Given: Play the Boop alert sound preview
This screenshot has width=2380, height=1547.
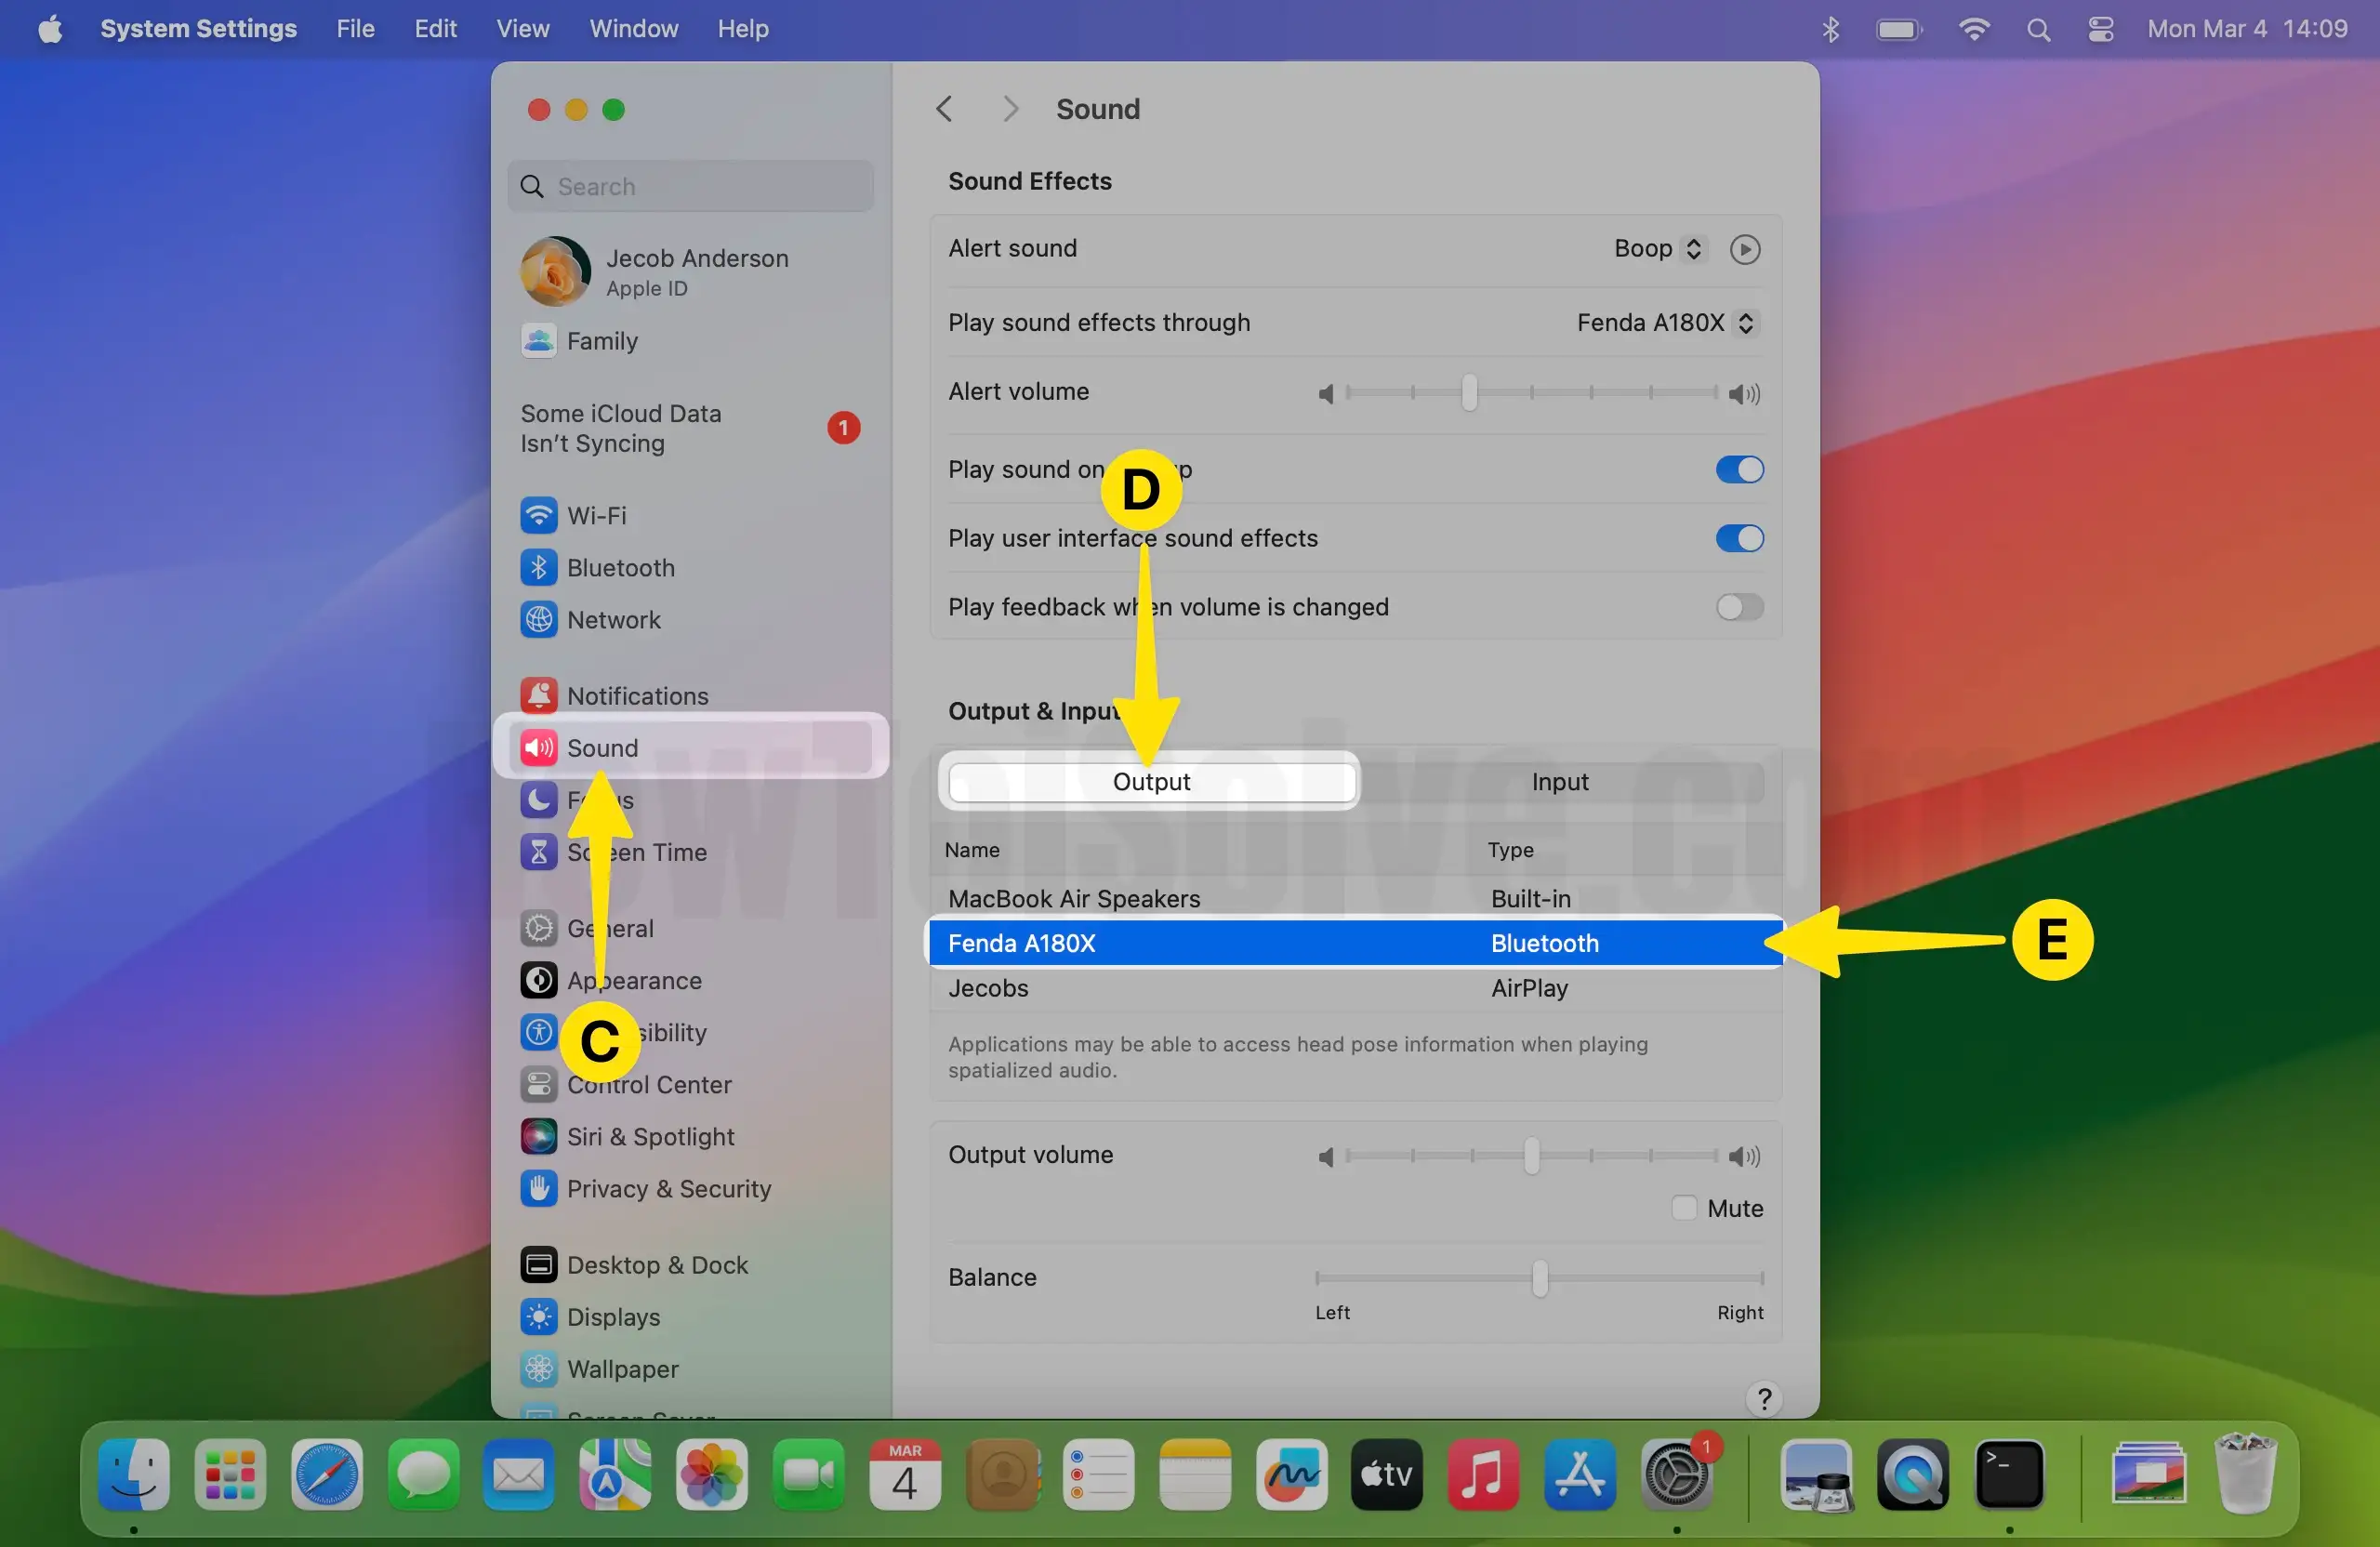Looking at the screenshot, I should (x=1744, y=249).
